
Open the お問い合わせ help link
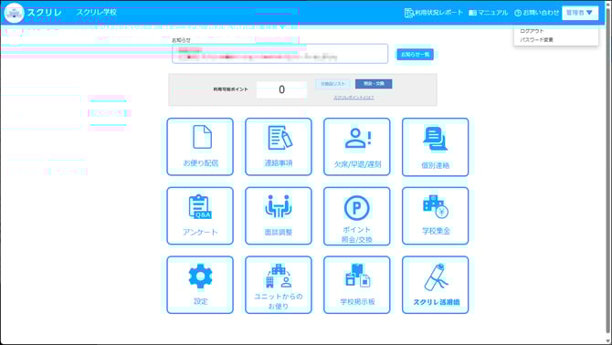click(x=537, y=13)
